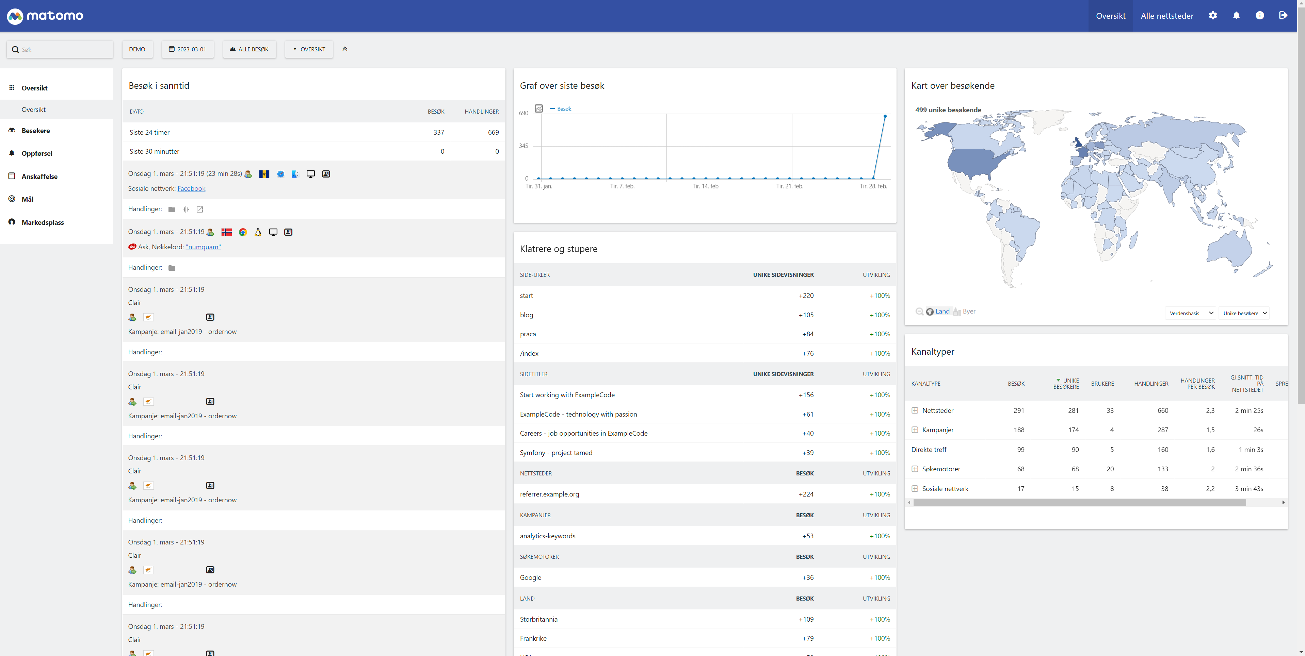Viewport: 1305px width, 656px height.
Task: Expand the Nettsteder channel type row
Action: point(915,410)
